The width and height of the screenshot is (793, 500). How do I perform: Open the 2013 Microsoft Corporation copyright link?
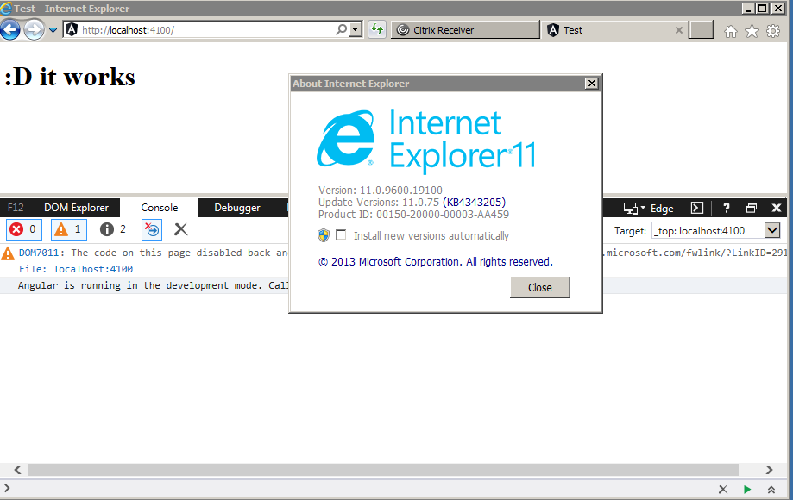tap(436, 261)
